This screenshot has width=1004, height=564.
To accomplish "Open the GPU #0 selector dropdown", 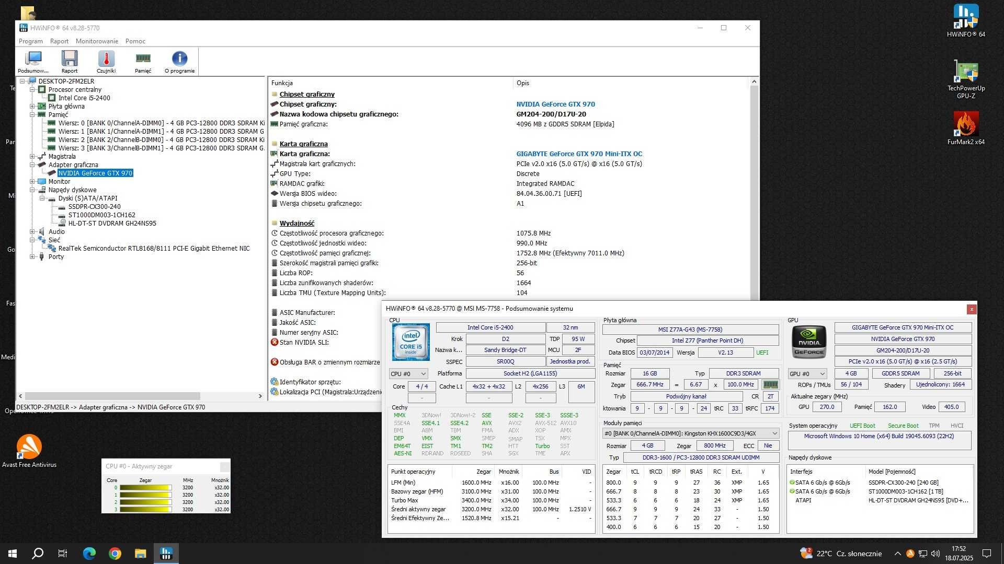I will tap(807, 374).
